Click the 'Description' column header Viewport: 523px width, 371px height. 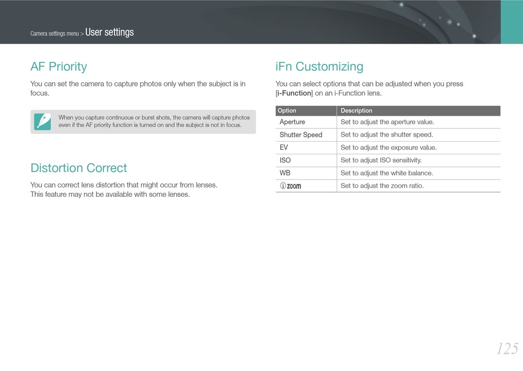click(418, 111)
